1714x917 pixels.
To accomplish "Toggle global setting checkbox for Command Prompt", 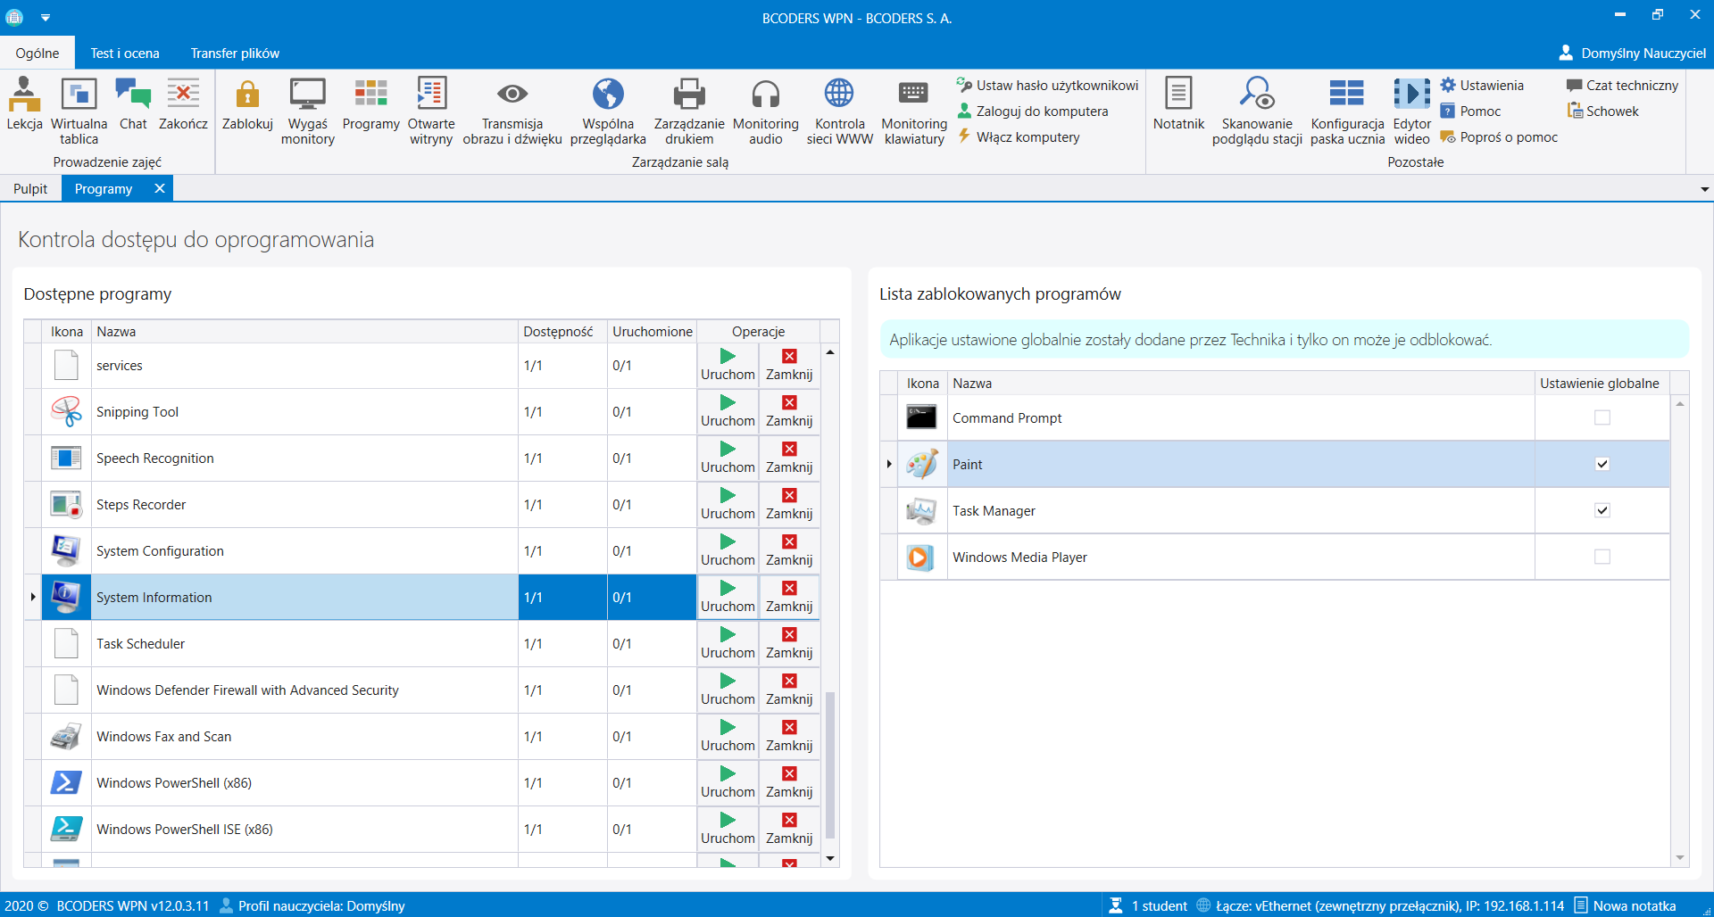I will (x=1602, y=417).
